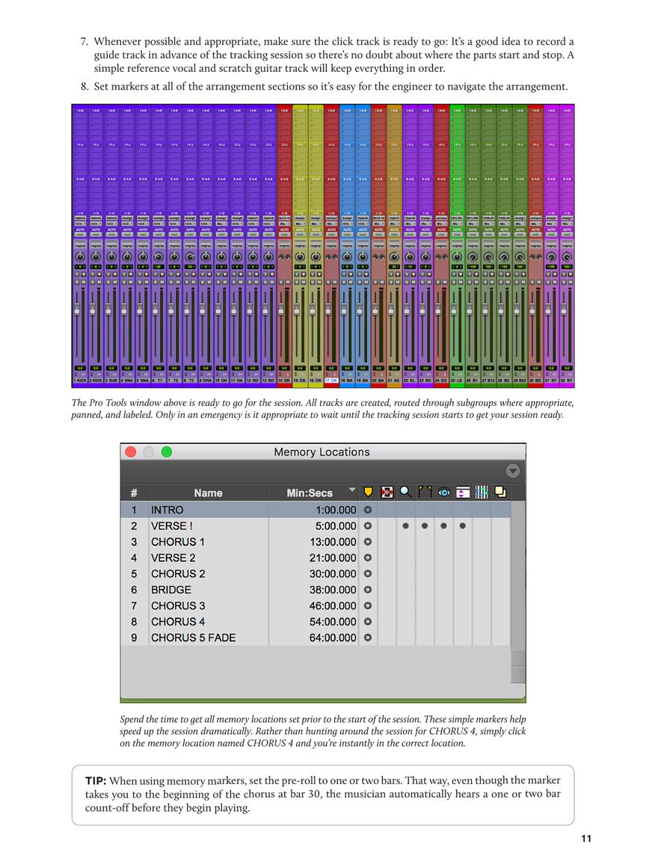
Task: Click the yellow Marker icon column header
Action: click(368, 492)
